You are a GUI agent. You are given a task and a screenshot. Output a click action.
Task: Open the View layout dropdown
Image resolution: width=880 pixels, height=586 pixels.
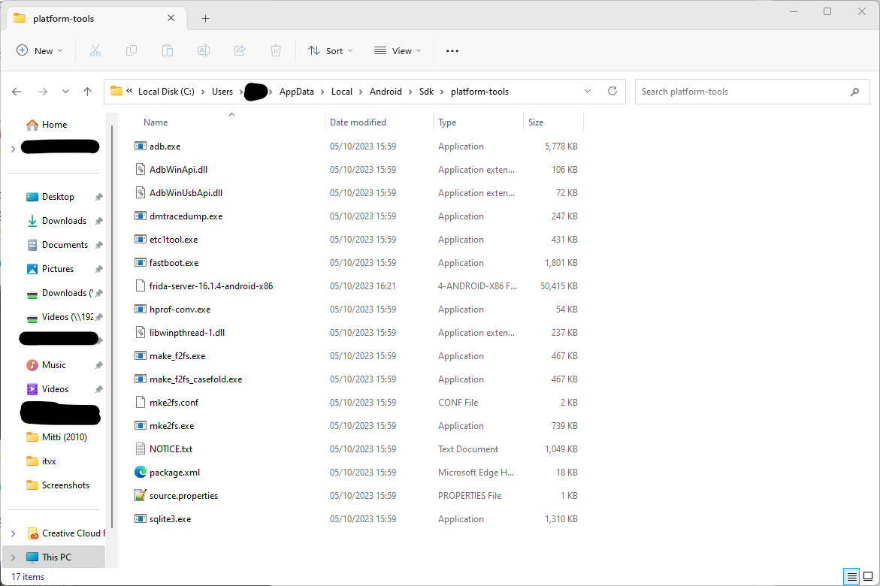click(x=398, y=50)
